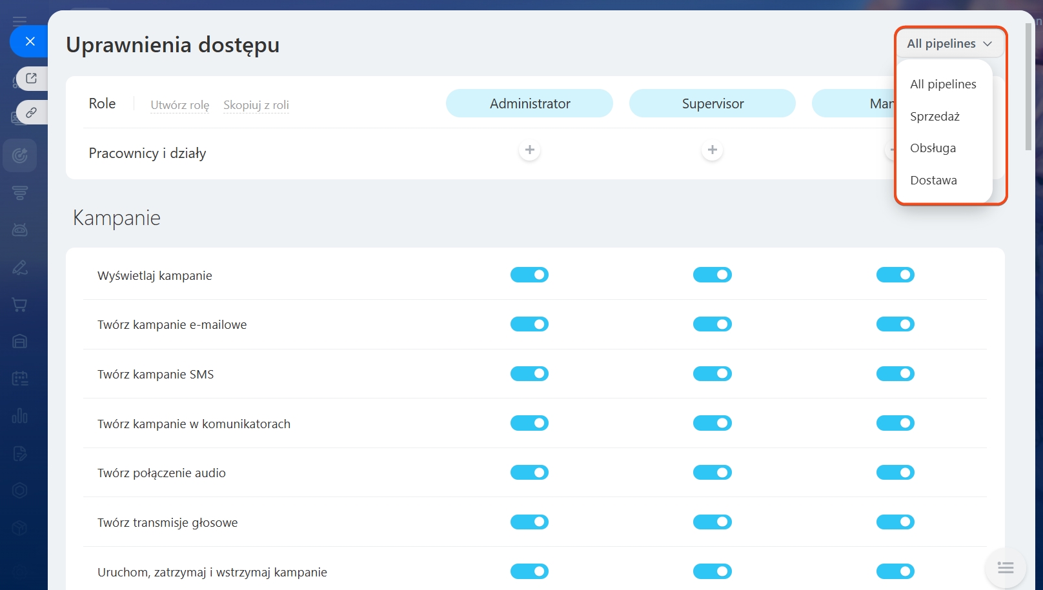Collapse the All pipelines dropdown
Screen dimensions: 1043x590
point(949,43)
